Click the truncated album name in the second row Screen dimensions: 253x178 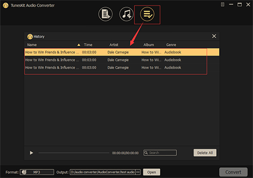click(151, 60)
